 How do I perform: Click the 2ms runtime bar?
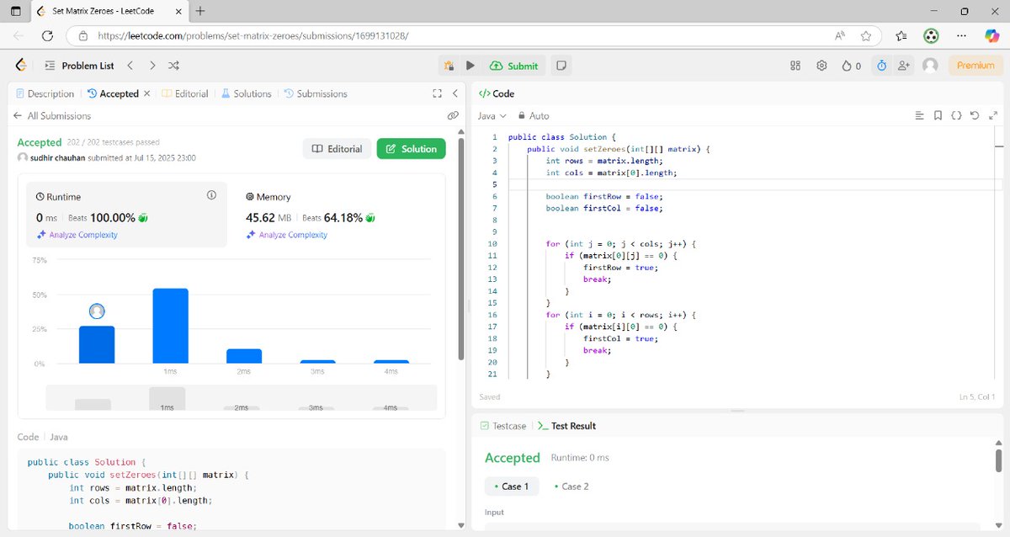244,356
